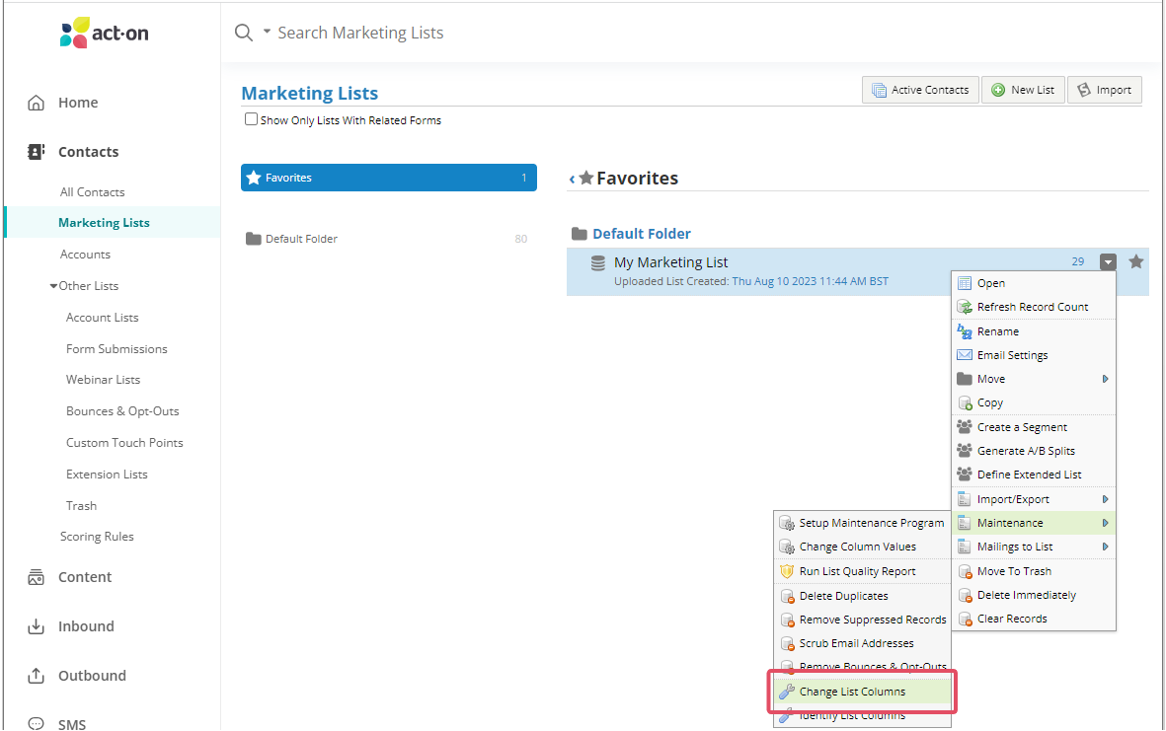The height and width of the screenshot is (731, 1166).
Task: Click the My Marketing List name
Action: coord(670,262)
